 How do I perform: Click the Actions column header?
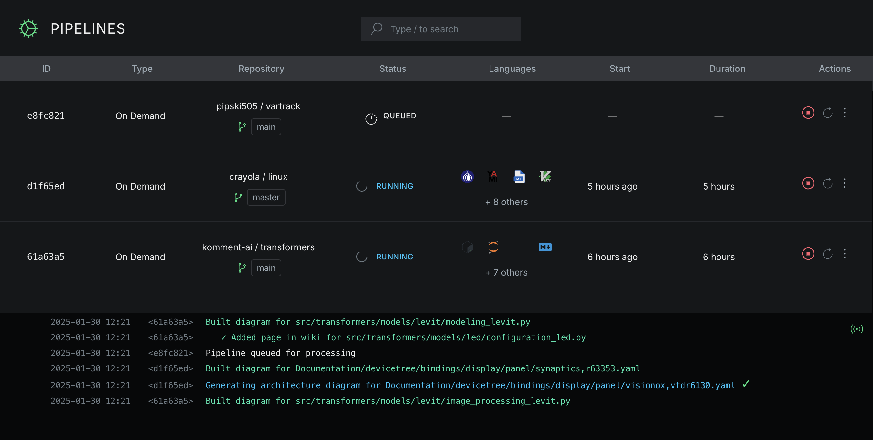[x=835, y=69]
